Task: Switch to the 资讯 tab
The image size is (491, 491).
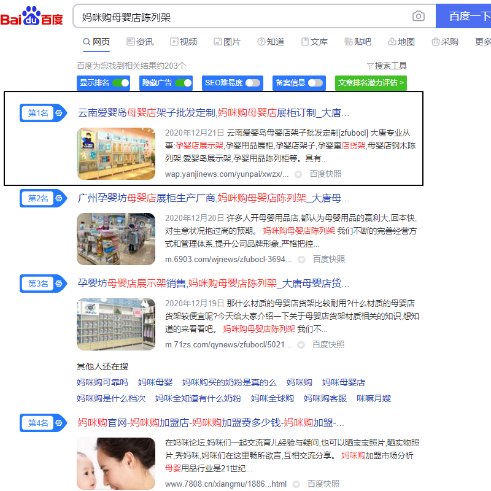Action: (x=140, y=42)
